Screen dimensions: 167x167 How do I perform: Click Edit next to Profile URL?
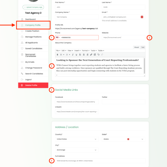(96, 29)
